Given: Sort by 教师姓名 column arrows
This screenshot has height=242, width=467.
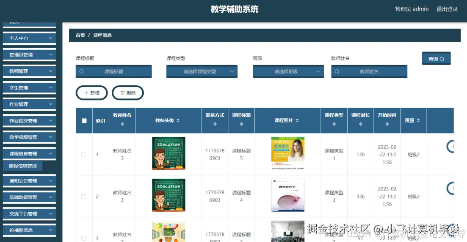Looking at the screenshot, I should (x=122, y=124).
